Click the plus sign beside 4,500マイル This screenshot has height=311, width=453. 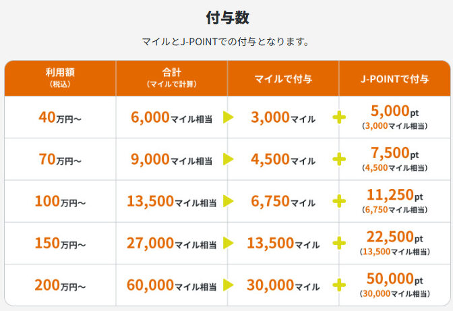(340, 159)
